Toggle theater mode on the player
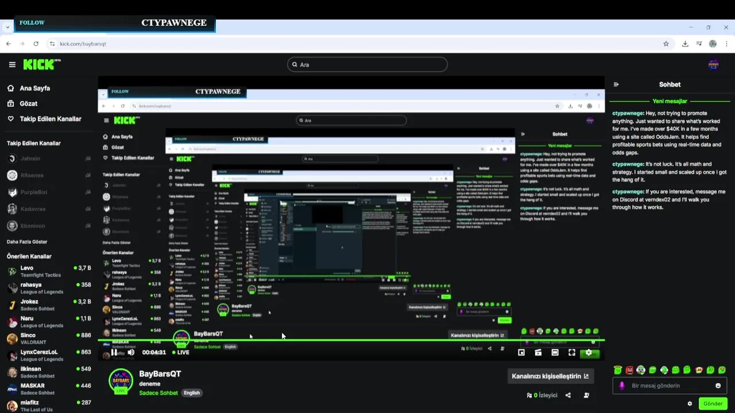The image size is (735, 413). 538,353
